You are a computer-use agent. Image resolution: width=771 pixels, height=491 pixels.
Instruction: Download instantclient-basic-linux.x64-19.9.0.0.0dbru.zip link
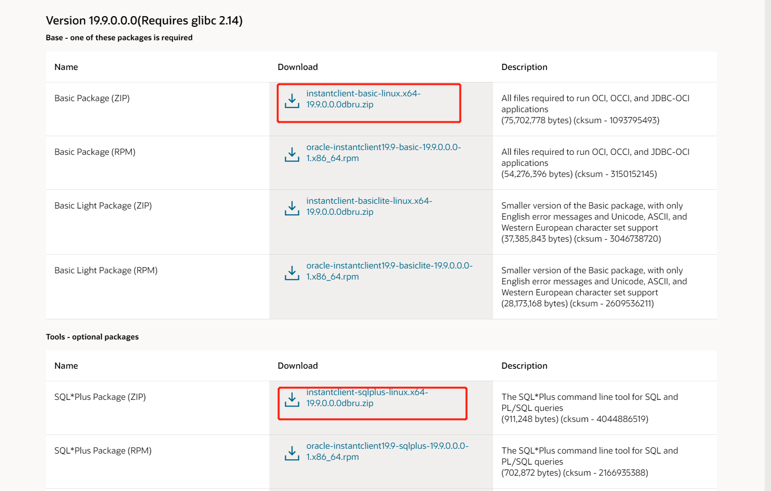(363, 99)
